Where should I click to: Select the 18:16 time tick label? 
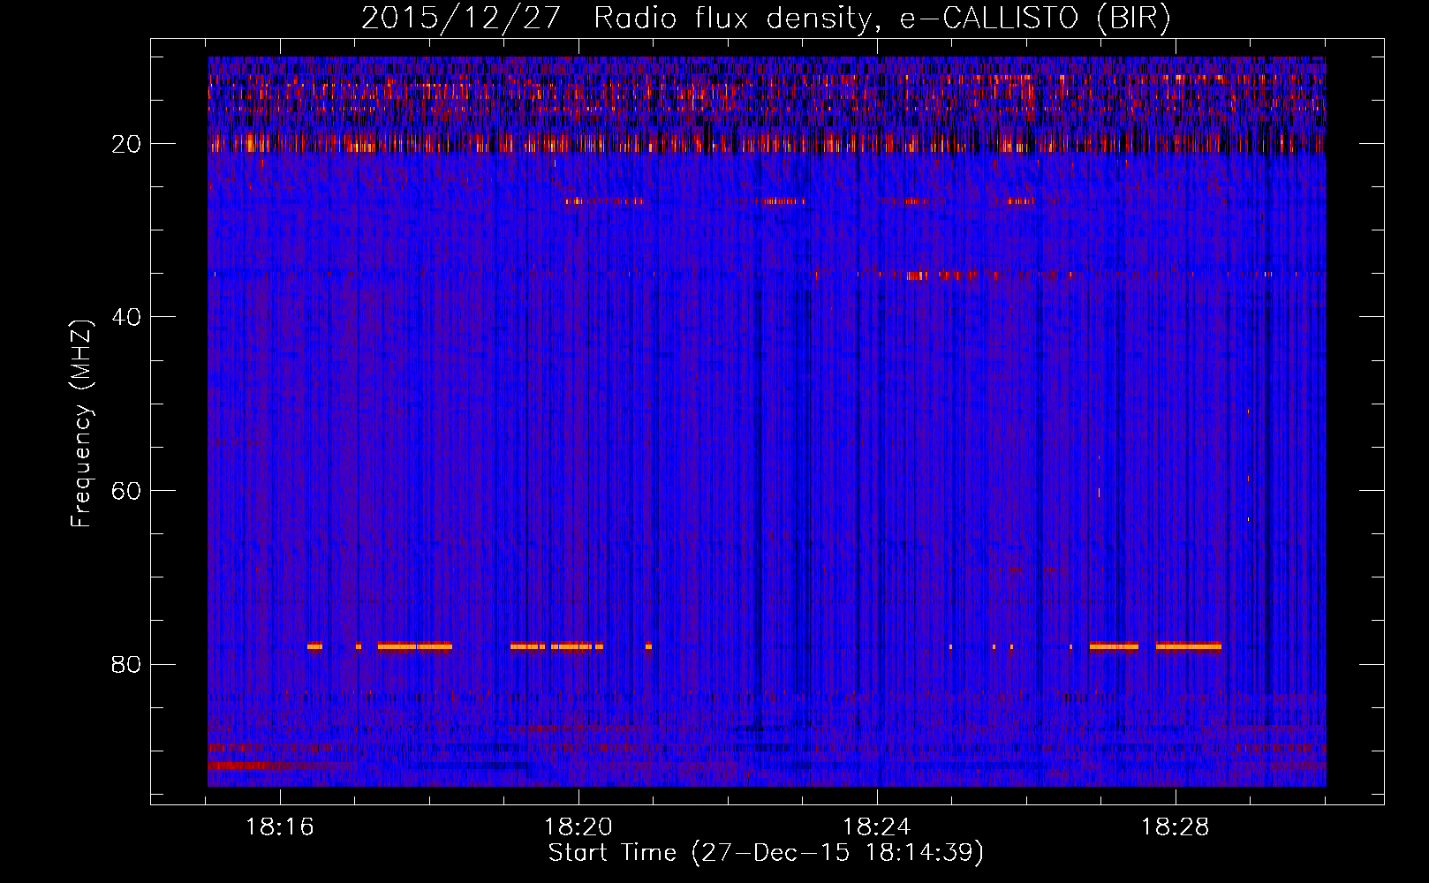tap(280, 827)
